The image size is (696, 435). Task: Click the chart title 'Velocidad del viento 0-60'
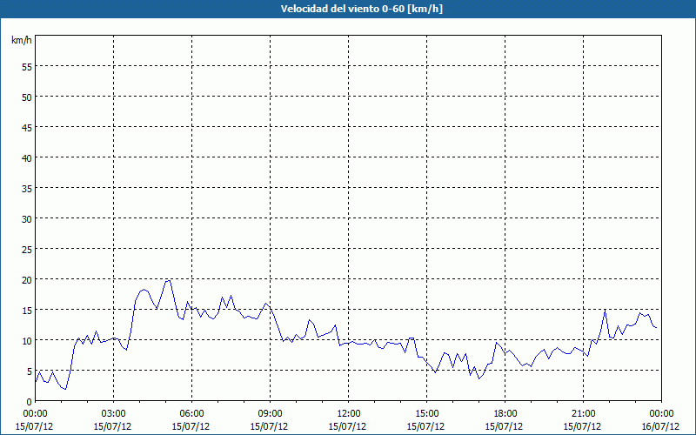[x=348, y=9]
